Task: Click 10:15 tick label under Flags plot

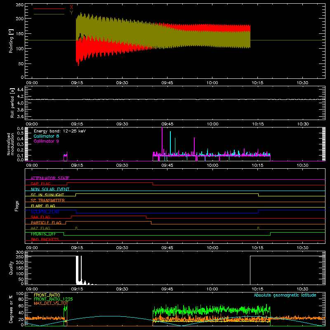Action: click(x=257, y=248)
